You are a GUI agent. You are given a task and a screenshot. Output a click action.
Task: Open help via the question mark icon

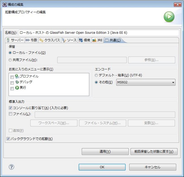coord(11,167)
